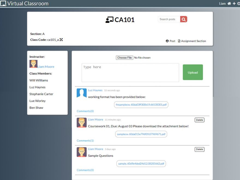Click the Luz Haynes name on her post

point(95,90)
